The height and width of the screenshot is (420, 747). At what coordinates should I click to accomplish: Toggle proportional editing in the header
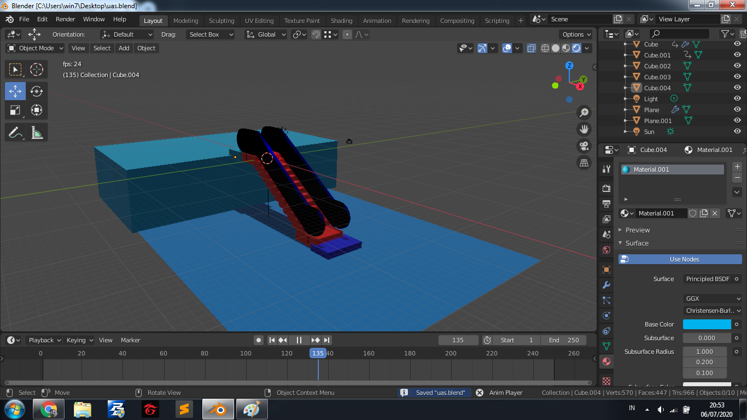pos(347,34)
